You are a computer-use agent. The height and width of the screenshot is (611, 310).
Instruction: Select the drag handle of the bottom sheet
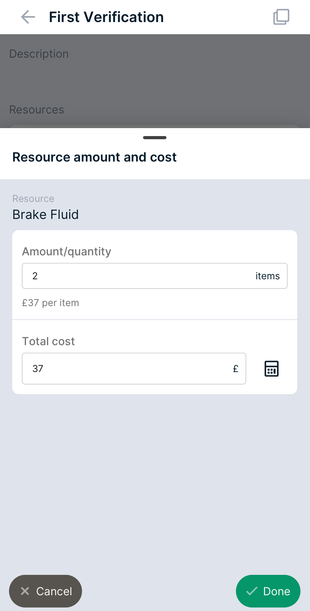point(154,137)
